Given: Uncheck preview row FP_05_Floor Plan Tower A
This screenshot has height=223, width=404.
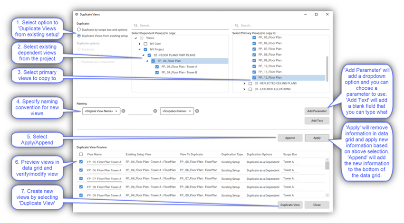Looking at the screenshot, I should click(x=81, y=162).
